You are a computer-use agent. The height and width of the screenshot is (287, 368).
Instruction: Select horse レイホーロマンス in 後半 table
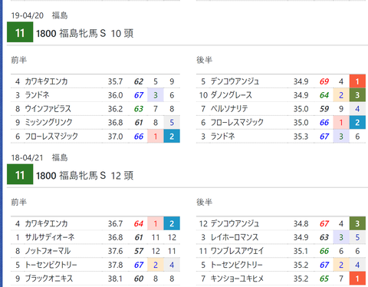235,237
